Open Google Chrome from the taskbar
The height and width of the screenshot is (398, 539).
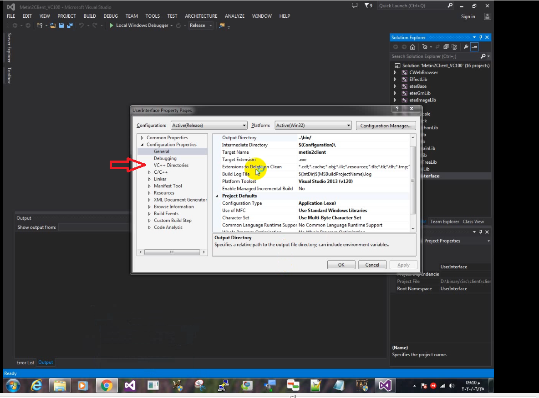pyautogui.click(x=107, y=386)
